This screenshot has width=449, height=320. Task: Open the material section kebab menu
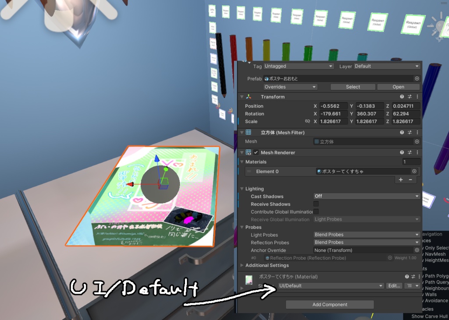(419, 277)
